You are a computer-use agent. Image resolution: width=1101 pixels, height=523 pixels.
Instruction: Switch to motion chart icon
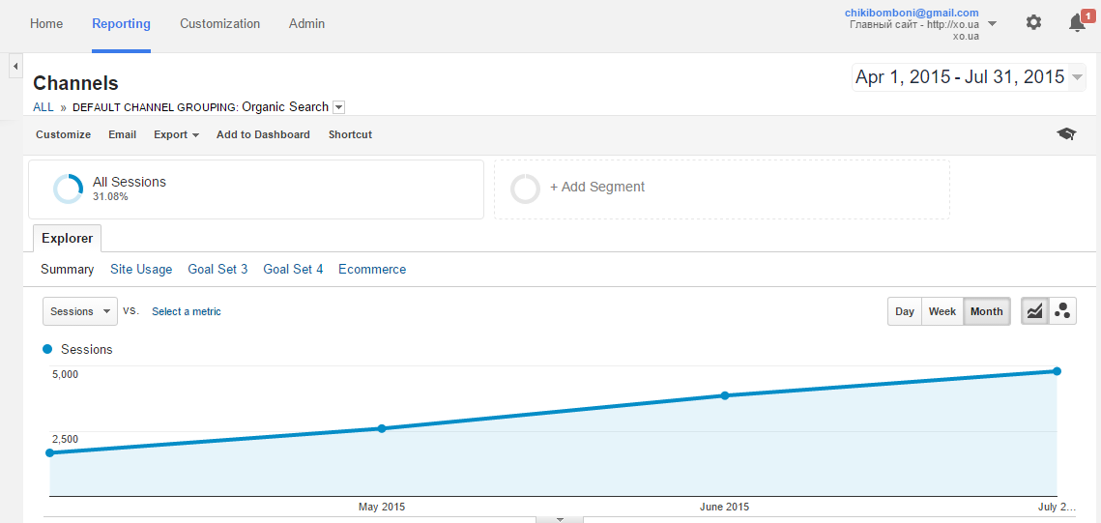(1062, 311)
